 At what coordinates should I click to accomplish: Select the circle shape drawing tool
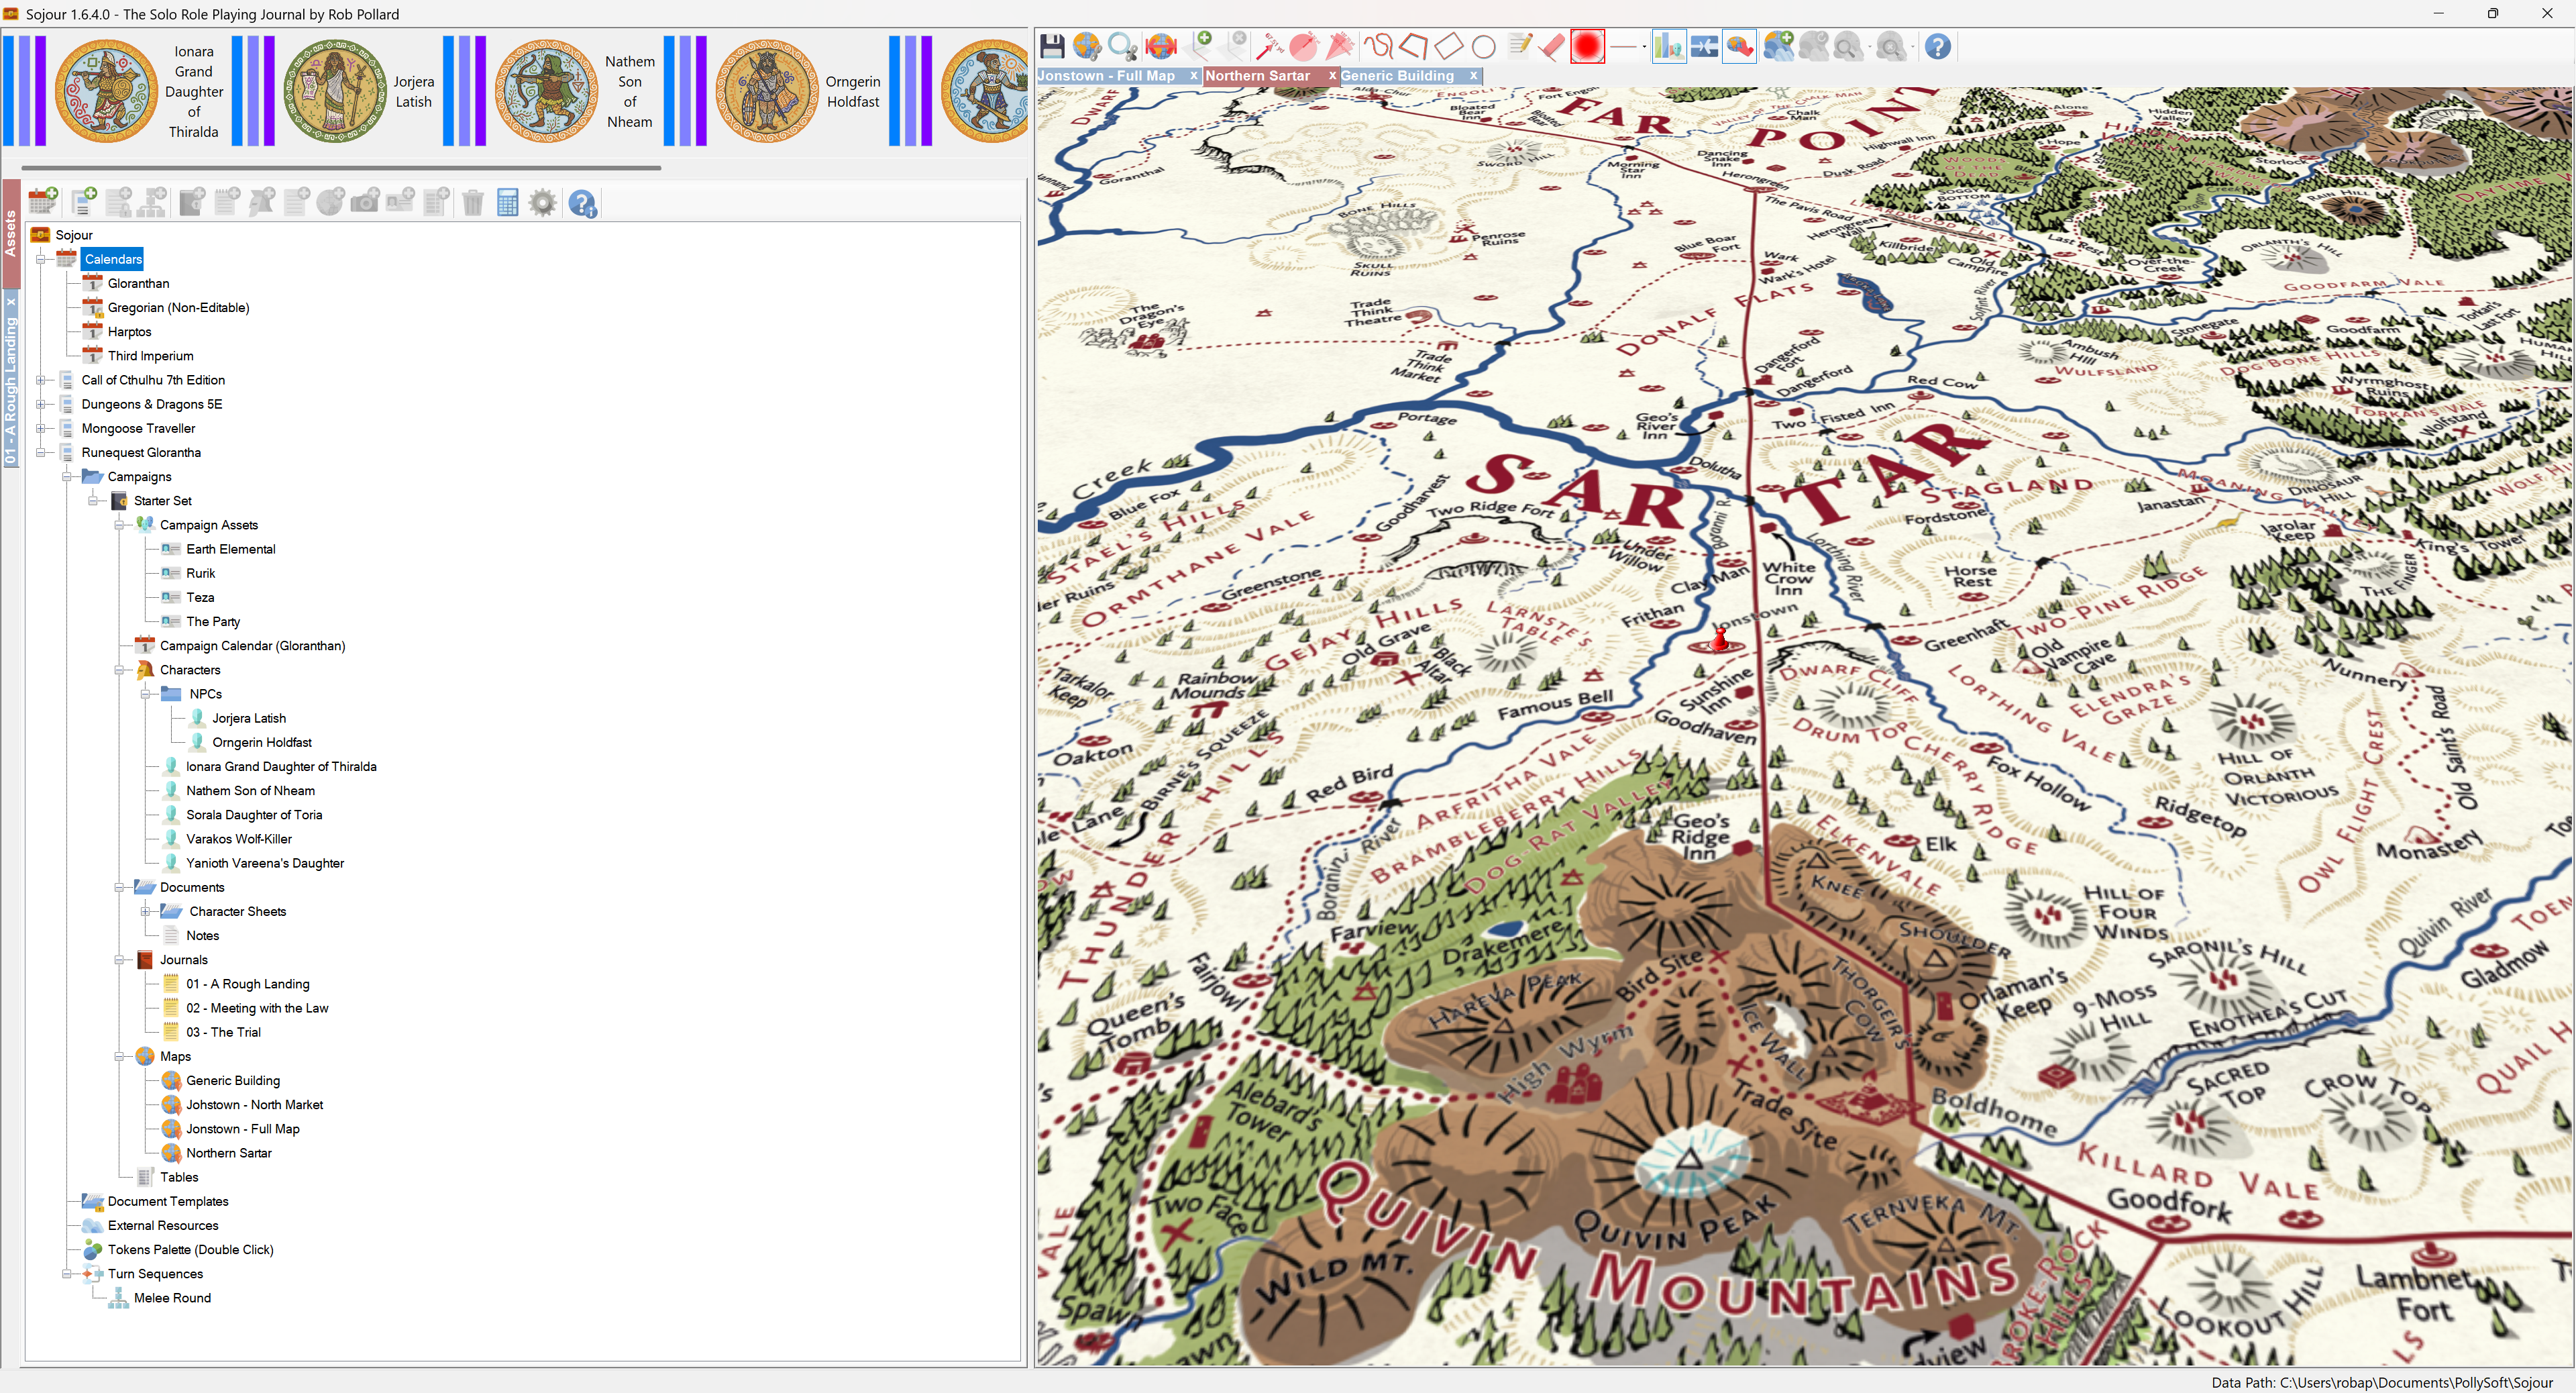pos(1484,46)
